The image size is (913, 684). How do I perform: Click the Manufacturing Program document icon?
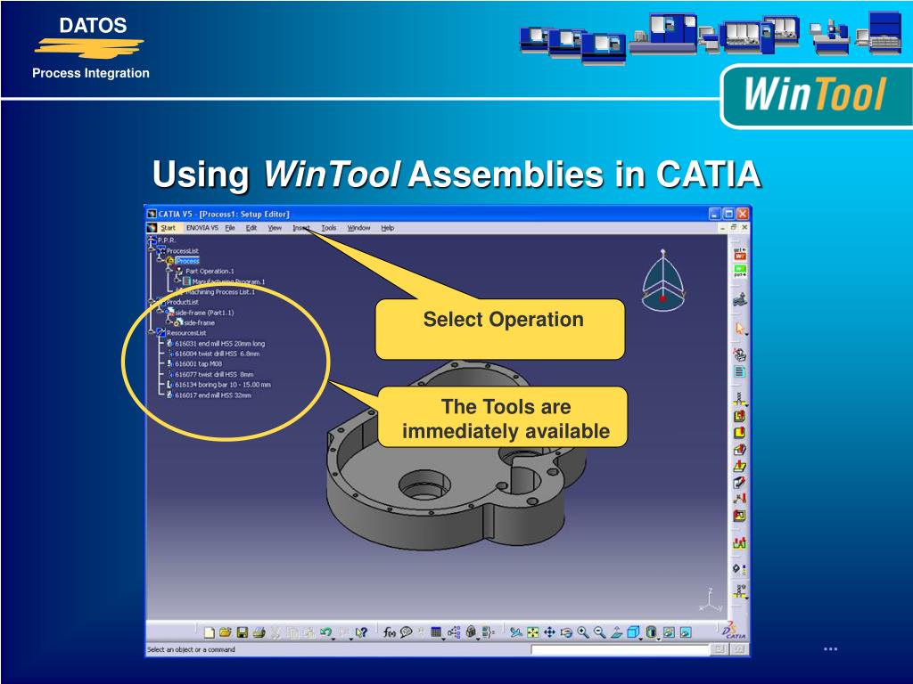tap(739, 371)
